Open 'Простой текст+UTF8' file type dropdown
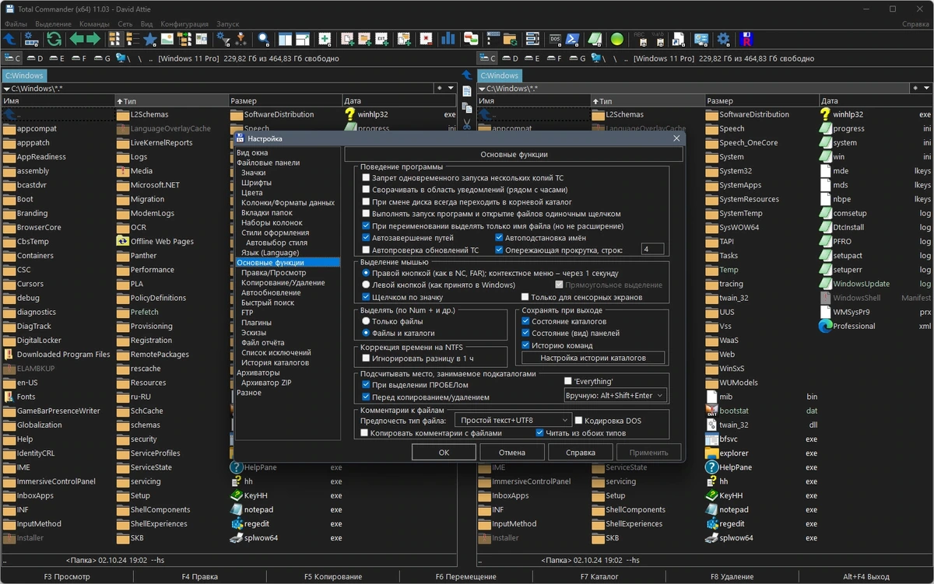934x584 pixels. coord(512,421)
